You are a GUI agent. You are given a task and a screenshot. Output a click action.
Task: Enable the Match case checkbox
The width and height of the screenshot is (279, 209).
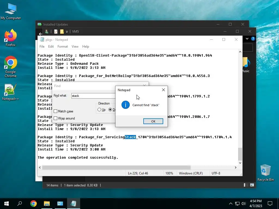pyautogui.click(x=56, y=111)
